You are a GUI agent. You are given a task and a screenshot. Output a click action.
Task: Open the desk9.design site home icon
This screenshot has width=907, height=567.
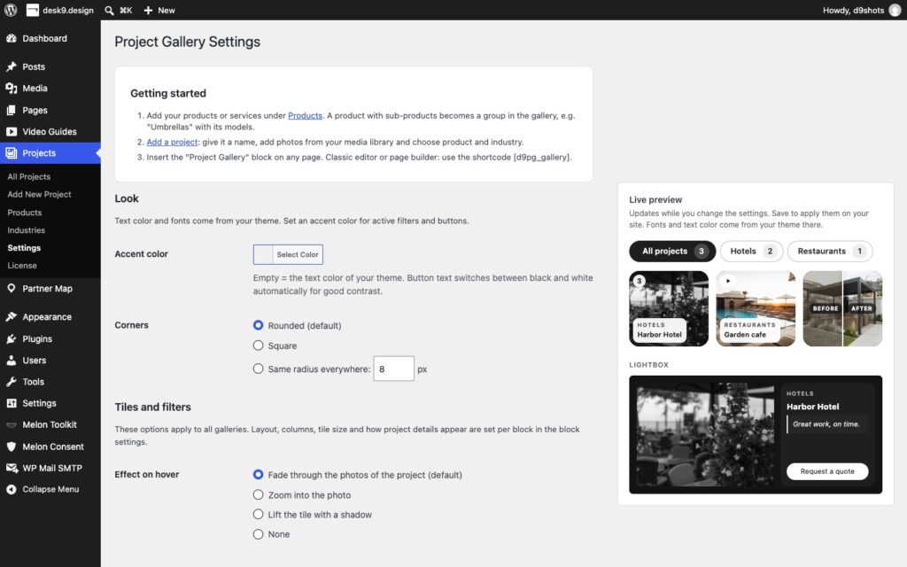pos(33,10)
